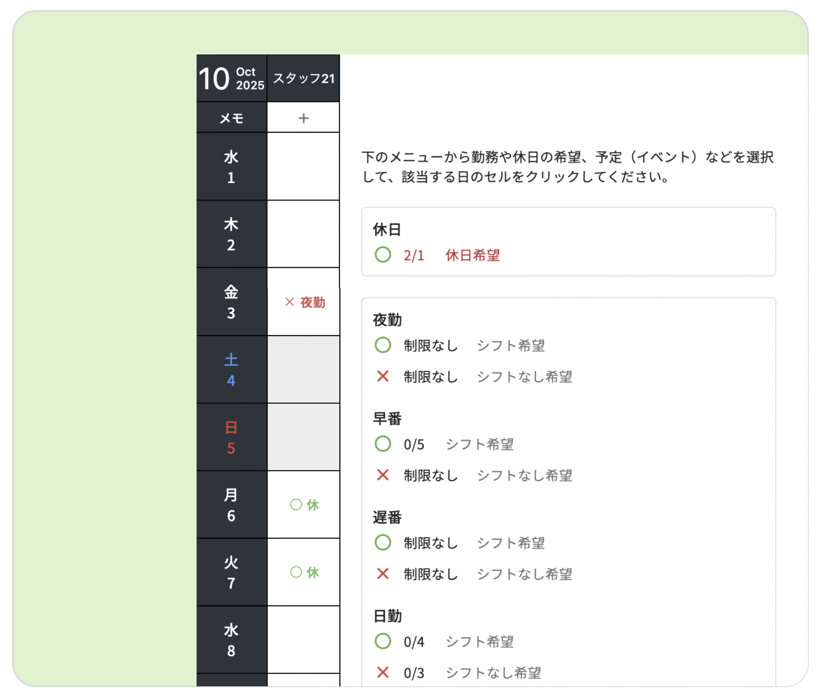
Task: Click 遅番 シフト希望 label
Action: [511, 543]
